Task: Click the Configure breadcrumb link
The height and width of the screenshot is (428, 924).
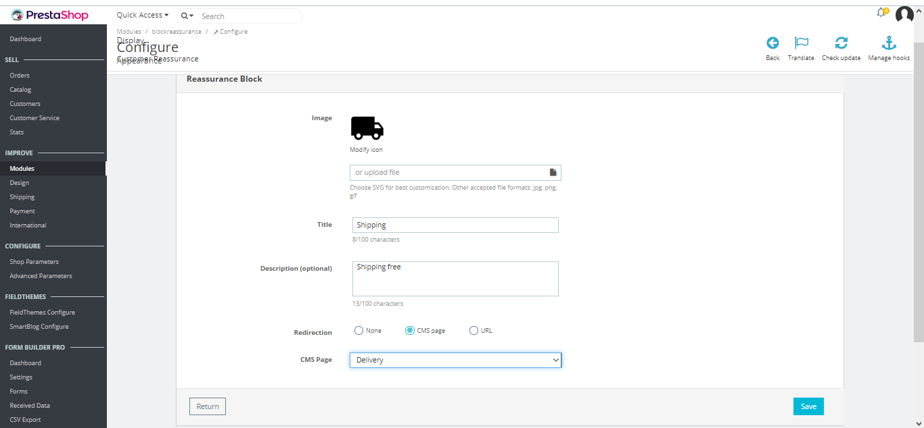Action: 231,32
